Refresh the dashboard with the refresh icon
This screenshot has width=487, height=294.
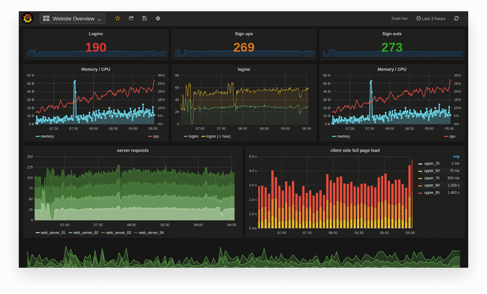[x=456, y=18]
